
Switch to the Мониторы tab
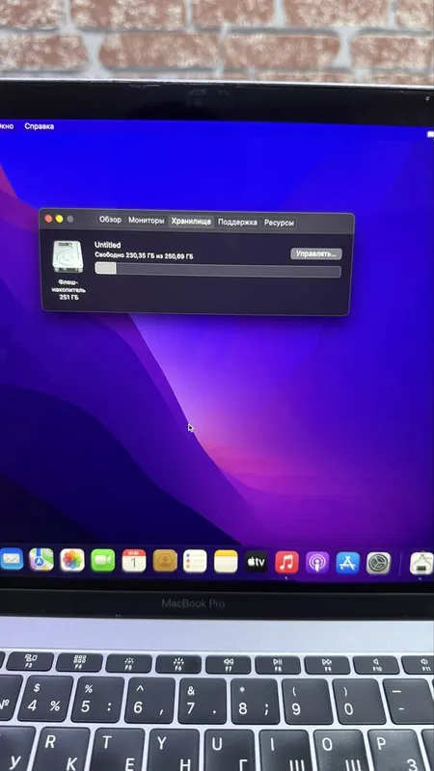pyautogui.click(x=147, y=221)
